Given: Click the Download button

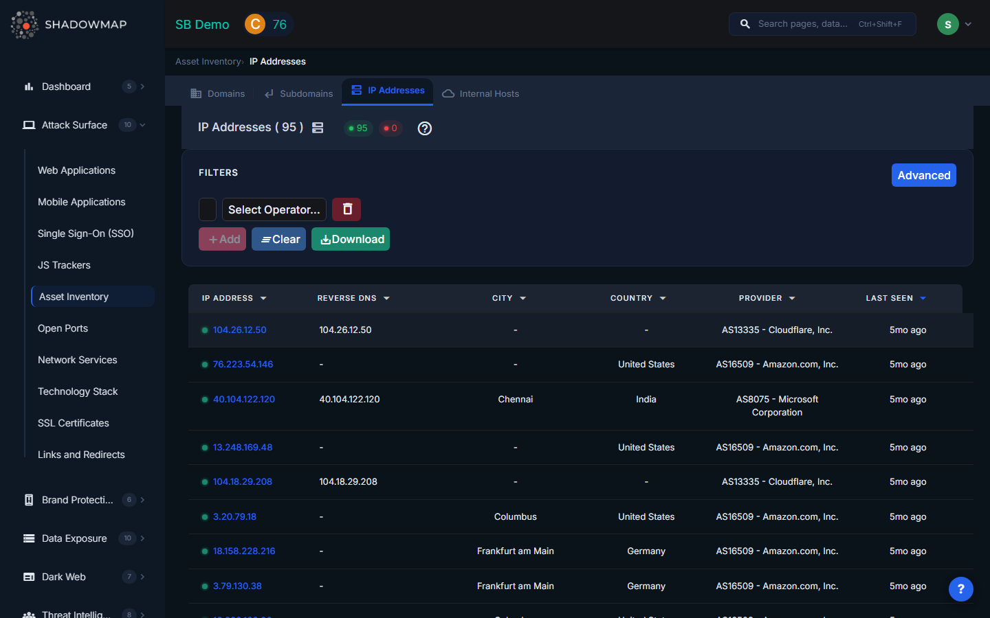Looking at the screenshot, I should click(x=351, y=239).
